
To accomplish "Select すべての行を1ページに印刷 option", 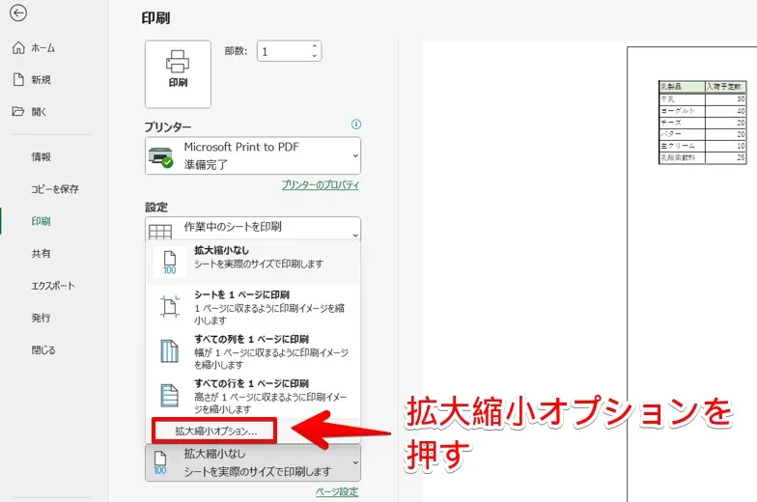I will pos(253,396).
